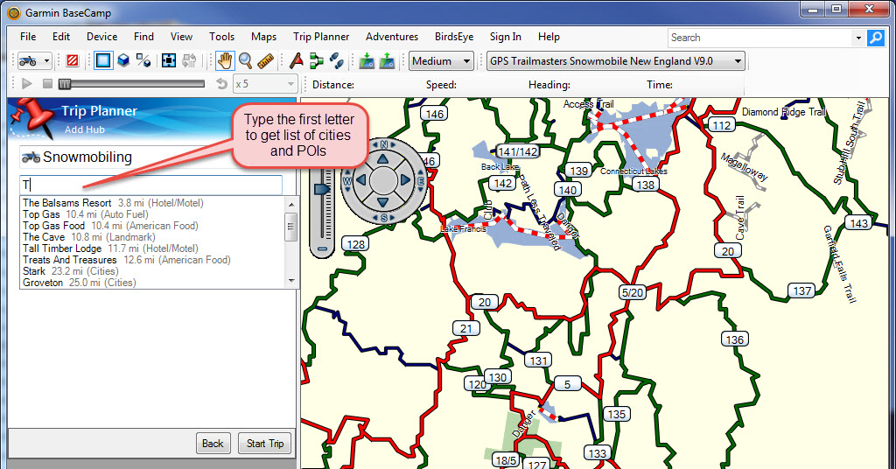Select the 2D map view icon

[x=103, y=60]
